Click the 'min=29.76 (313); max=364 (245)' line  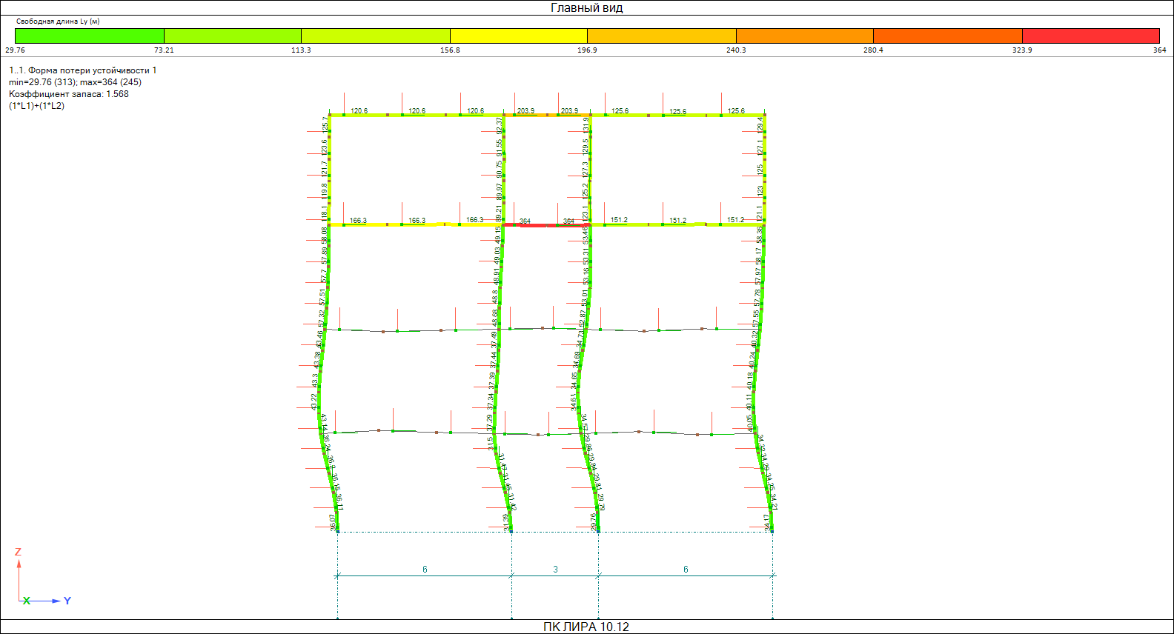[75, 82]
